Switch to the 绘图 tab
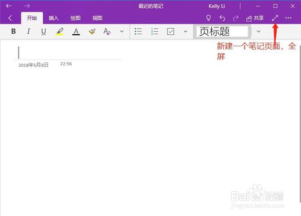This screenshot has width=301, height=216. click(x=75, y=18)
